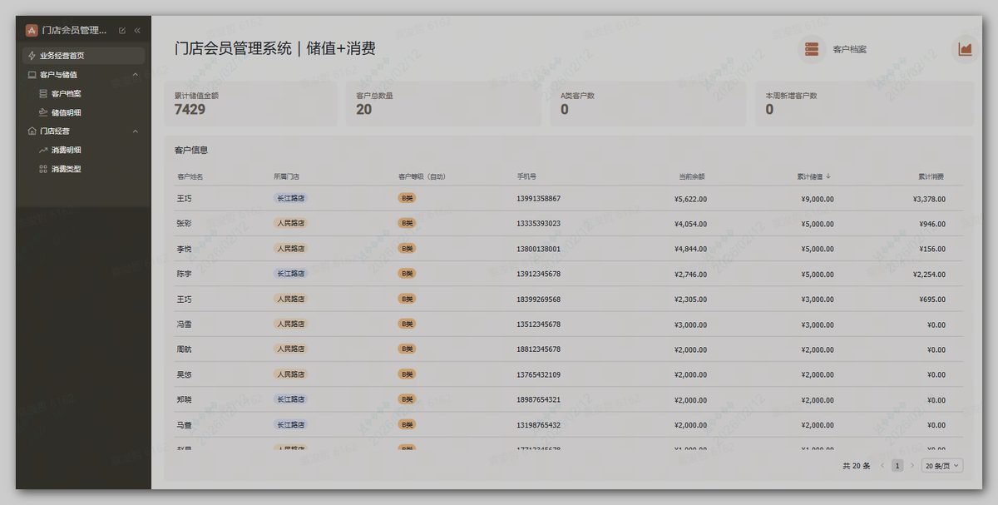Click the edit icon beside the sidebar title
Image resolution: width=998 pixels, height=505 pixels.
pos(122,30)
